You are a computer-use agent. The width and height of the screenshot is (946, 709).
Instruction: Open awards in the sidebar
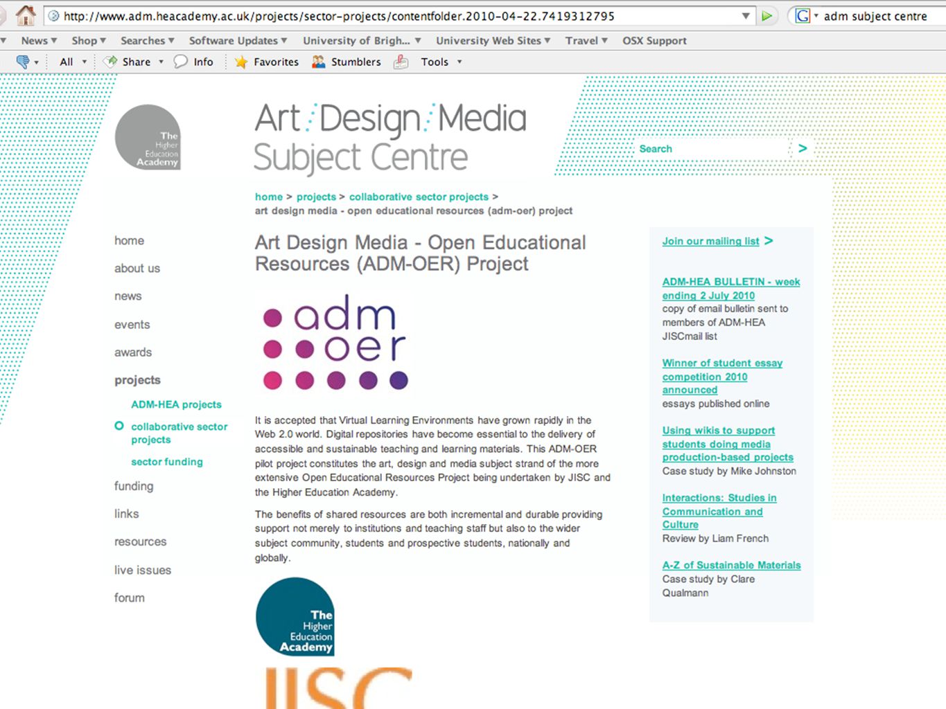[133, 352]
